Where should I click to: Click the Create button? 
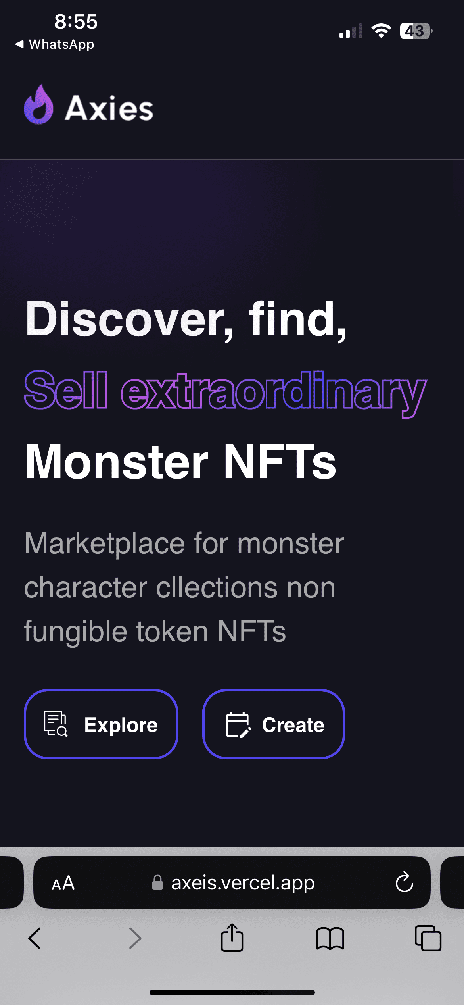click(x=273, y=724)
